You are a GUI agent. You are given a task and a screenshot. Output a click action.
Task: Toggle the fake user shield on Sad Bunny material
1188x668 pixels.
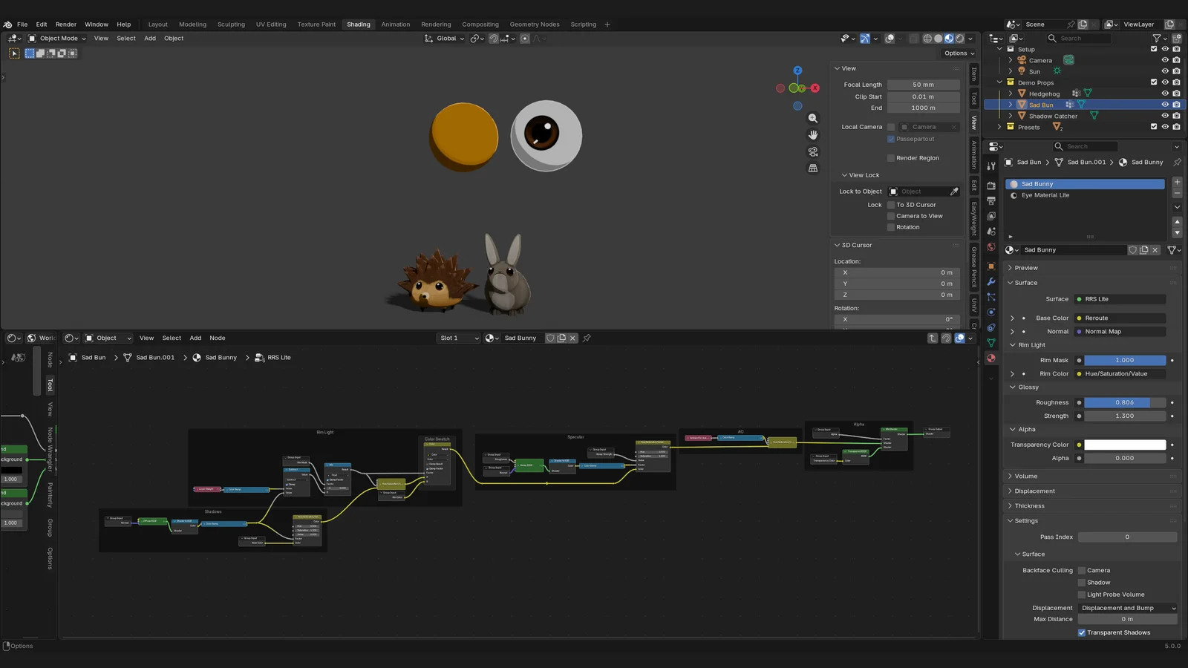point(1132,250)
